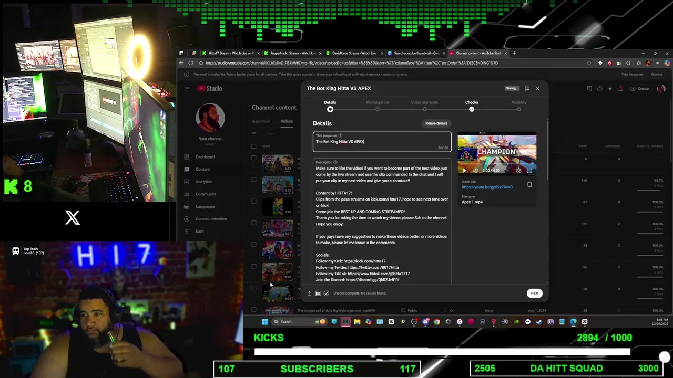Click the Next button
The height and width of the screenshot is (378, 673).
[534, 293]
